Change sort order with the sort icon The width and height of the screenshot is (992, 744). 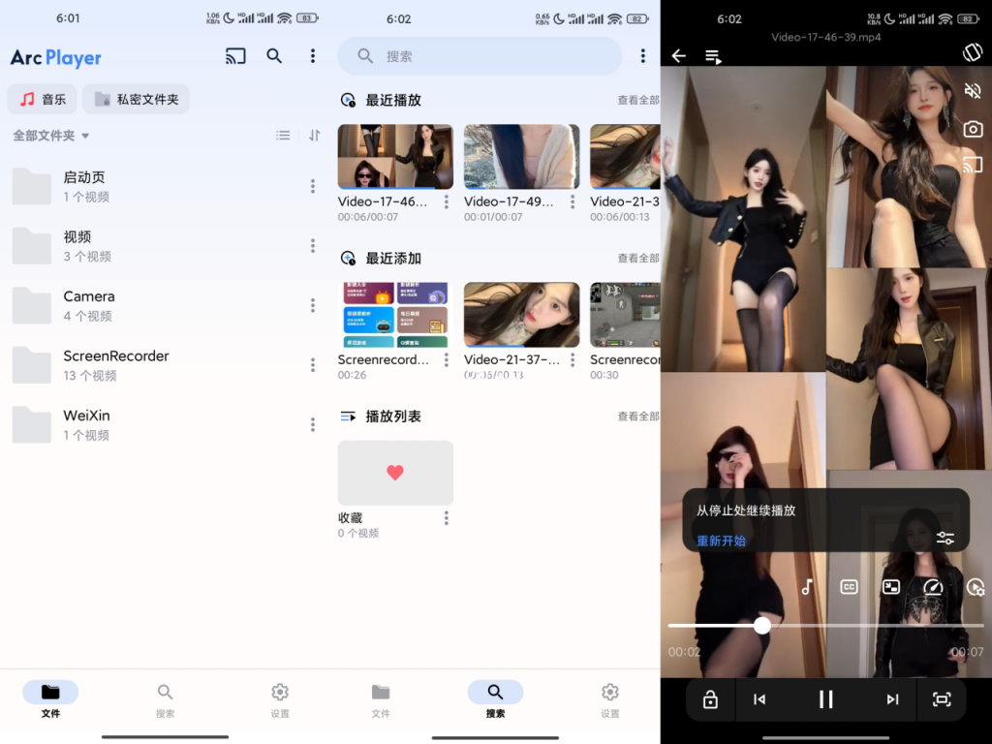[x=315, y=136]
